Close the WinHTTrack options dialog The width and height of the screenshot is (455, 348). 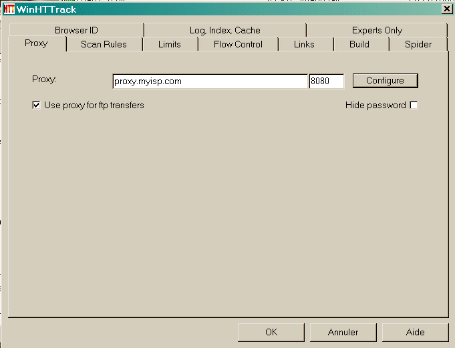(447, 9)
